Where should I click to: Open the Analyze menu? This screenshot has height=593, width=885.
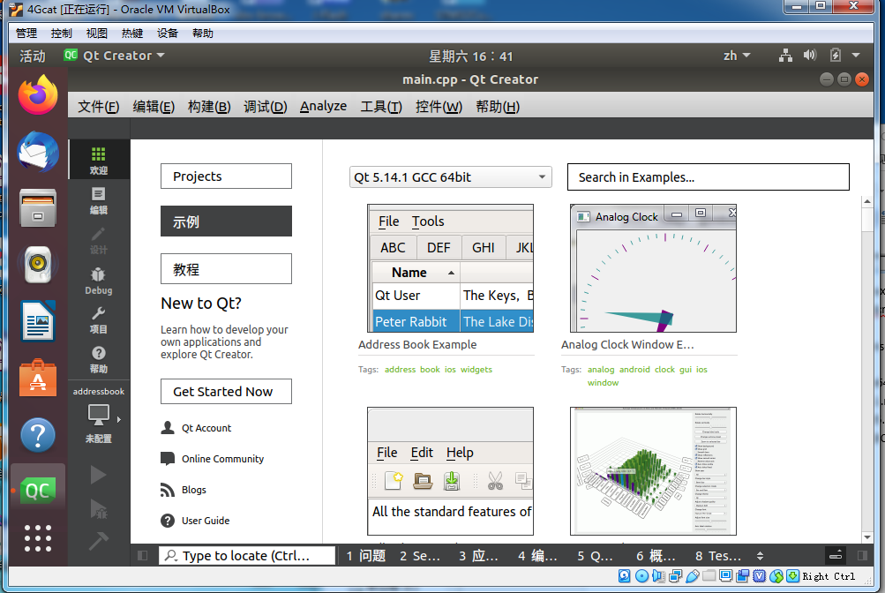pos(324,106)
